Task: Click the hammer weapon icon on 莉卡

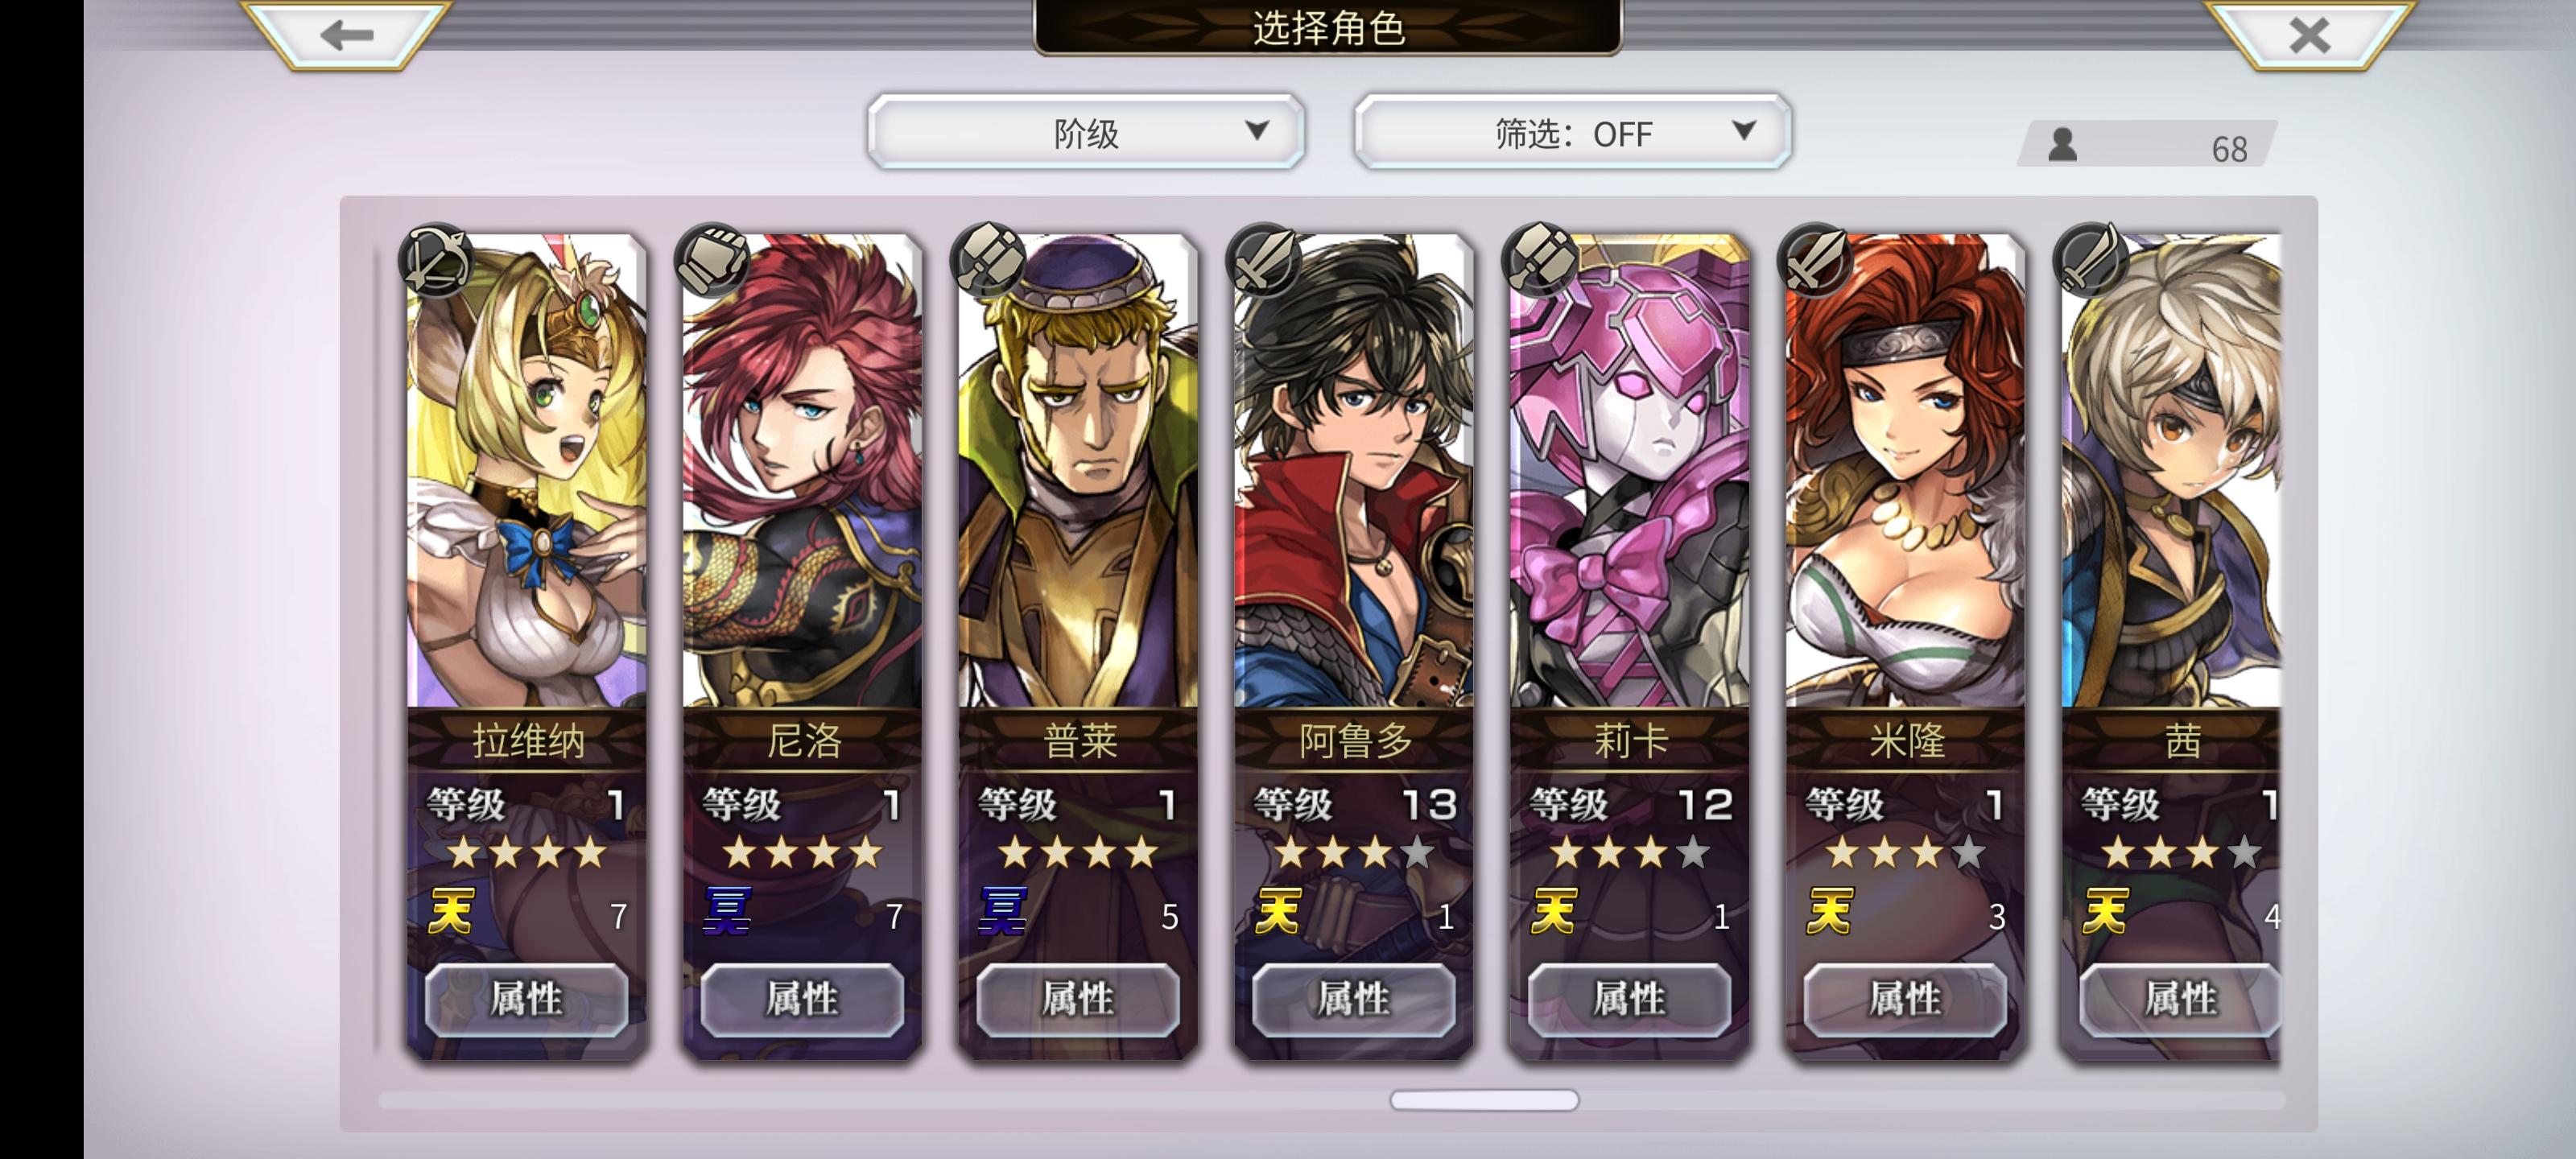Action: coord(1540,260)
